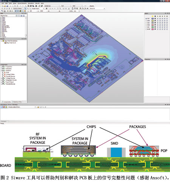Image resolution: width=170 pixels, height=182 pixels.
Task: Select the GND layer radio button
Action: click(146, 21)
